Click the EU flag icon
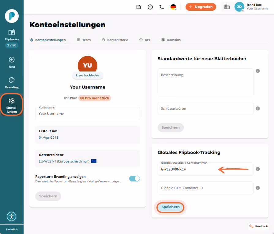The width and height of the screenshot is (274, 234). [x=94, y=161]
